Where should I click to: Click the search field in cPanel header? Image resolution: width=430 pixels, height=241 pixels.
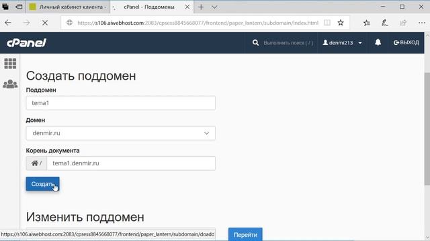click(288, 43)
